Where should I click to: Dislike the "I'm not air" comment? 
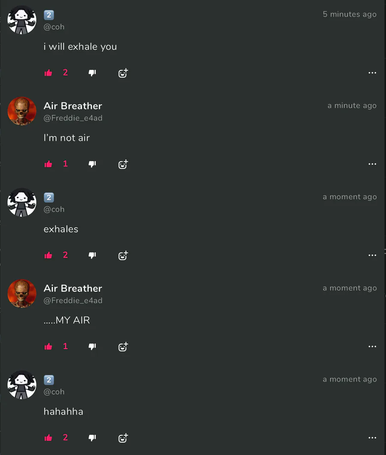click(92, 164)
